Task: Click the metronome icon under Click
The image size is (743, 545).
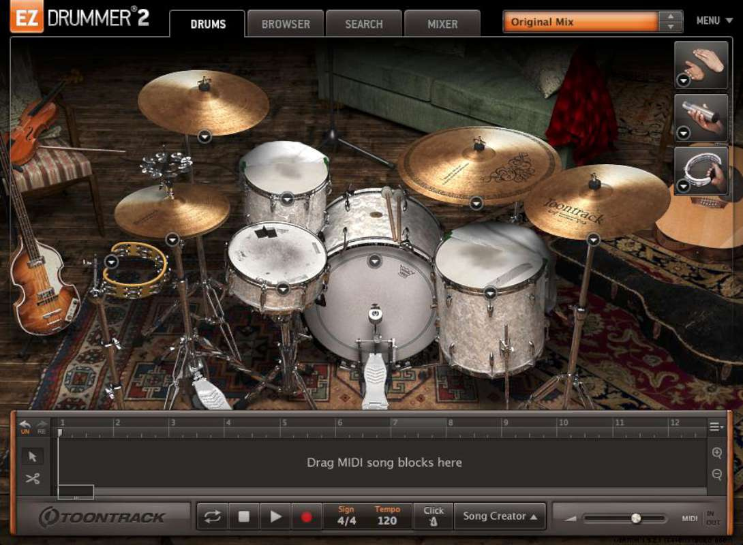Action: coord(434,520)
